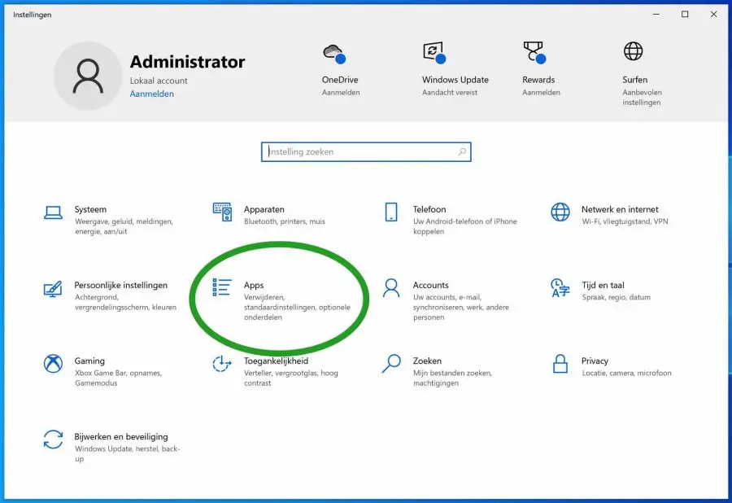The height and width of the screenshot is (503, 732).
Task: Click 'Xbox Game Bar, opnames, Gamemodus' text
Action: point(118,378)
